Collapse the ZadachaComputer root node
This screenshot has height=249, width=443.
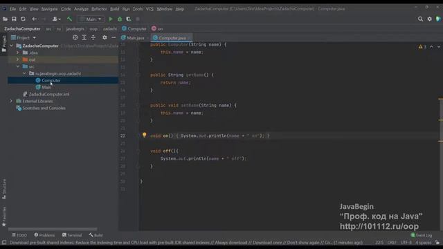click(11, 46)
